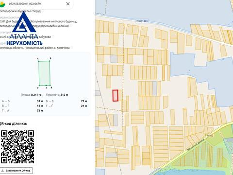Viewport: 233px width, 175px height.
Task: Click info icon after (присадибна ділянка)
Action: (71, 26)
